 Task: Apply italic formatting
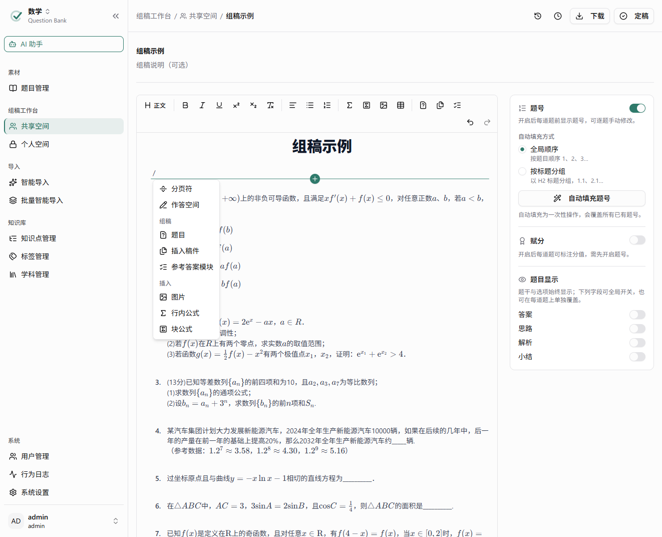point(202,105)
